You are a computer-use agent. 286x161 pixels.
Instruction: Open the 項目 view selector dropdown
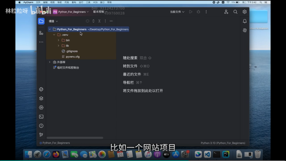click(x=53, y=21)
